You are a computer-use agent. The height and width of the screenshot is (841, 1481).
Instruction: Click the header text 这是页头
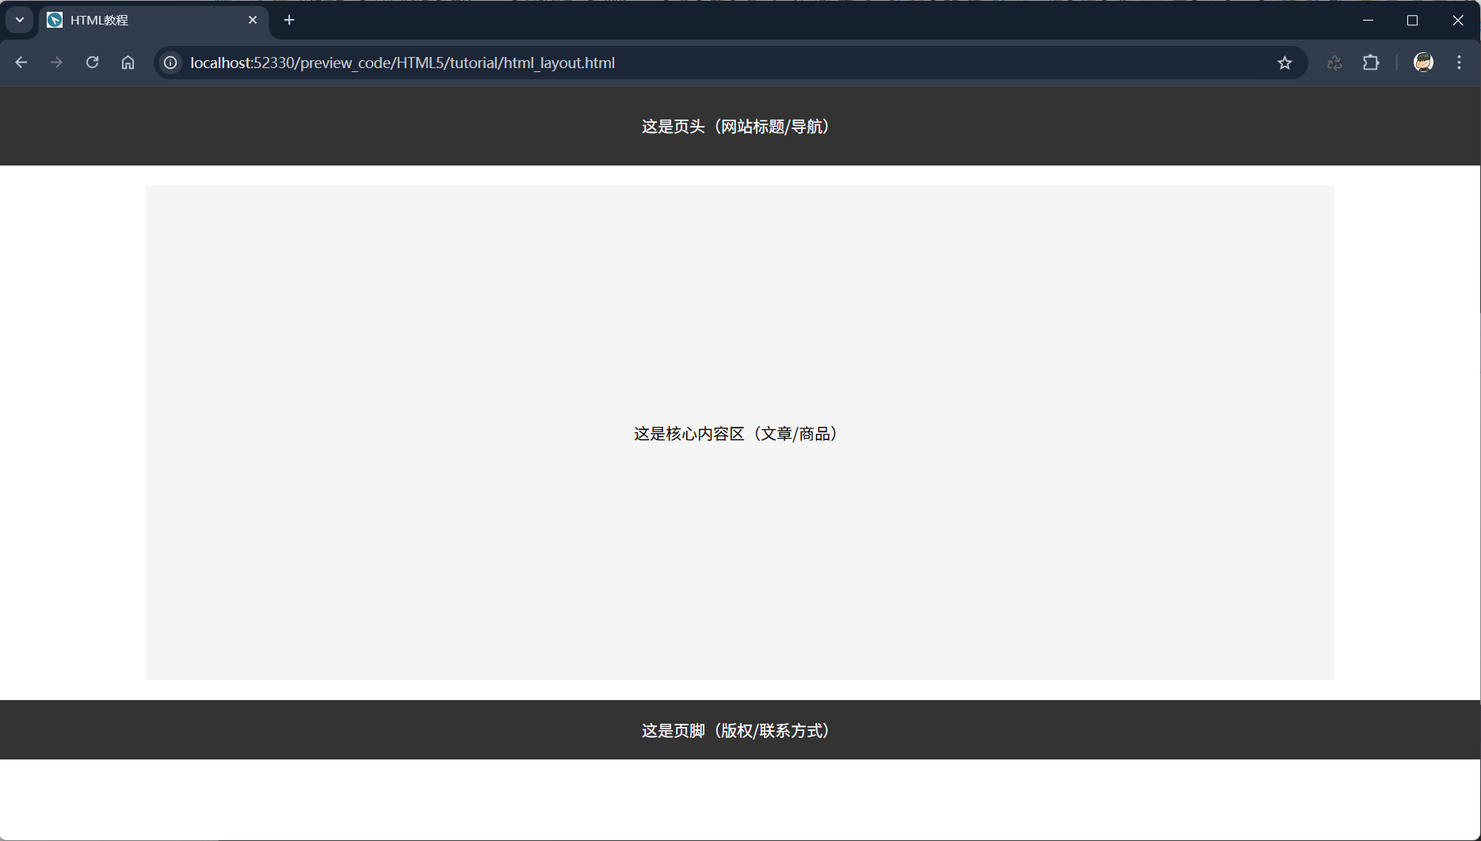click(735, 127)
